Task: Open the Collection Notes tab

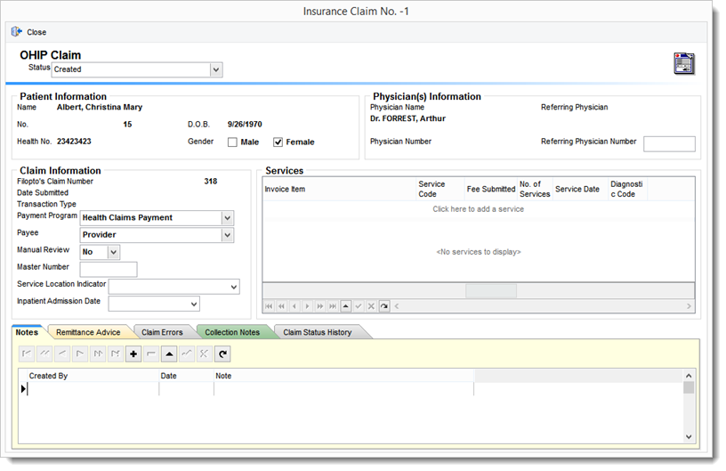Action: [x=232, y=332]
